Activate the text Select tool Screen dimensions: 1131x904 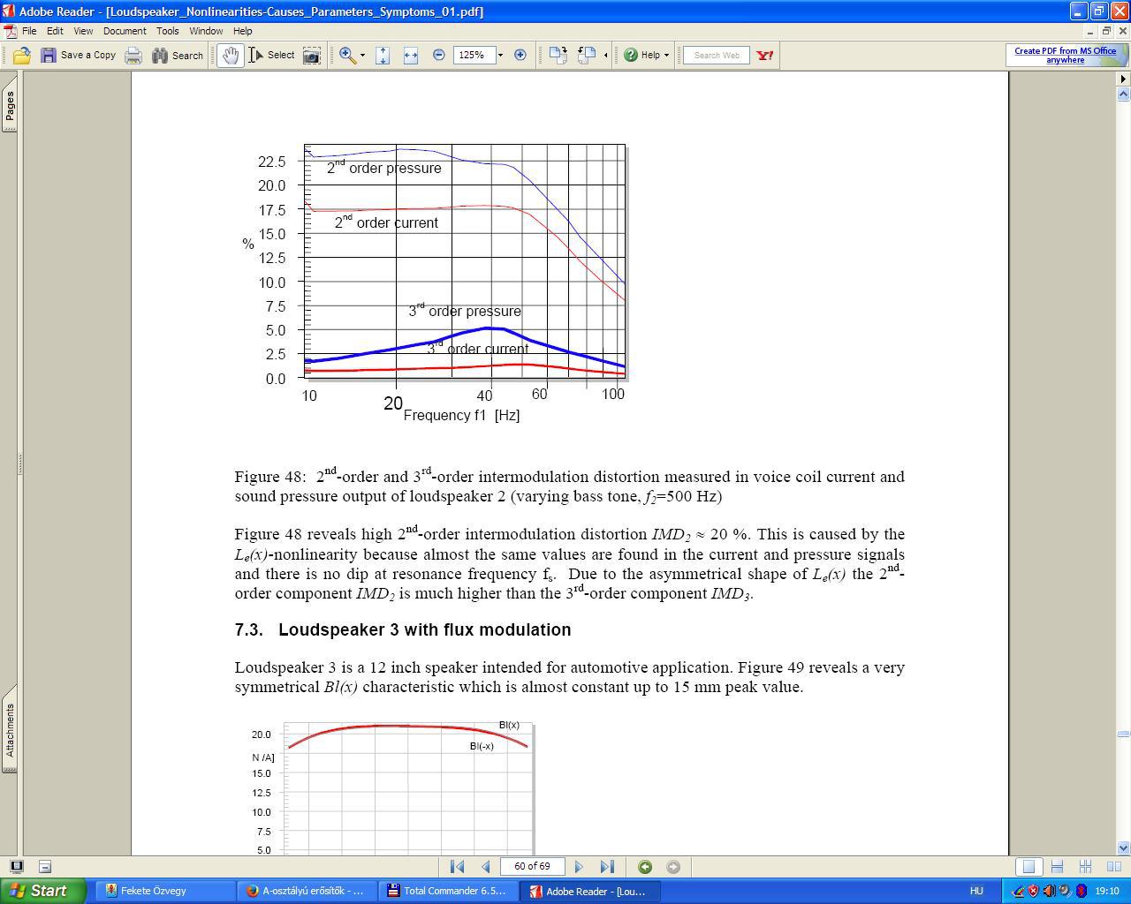(271, 55)
